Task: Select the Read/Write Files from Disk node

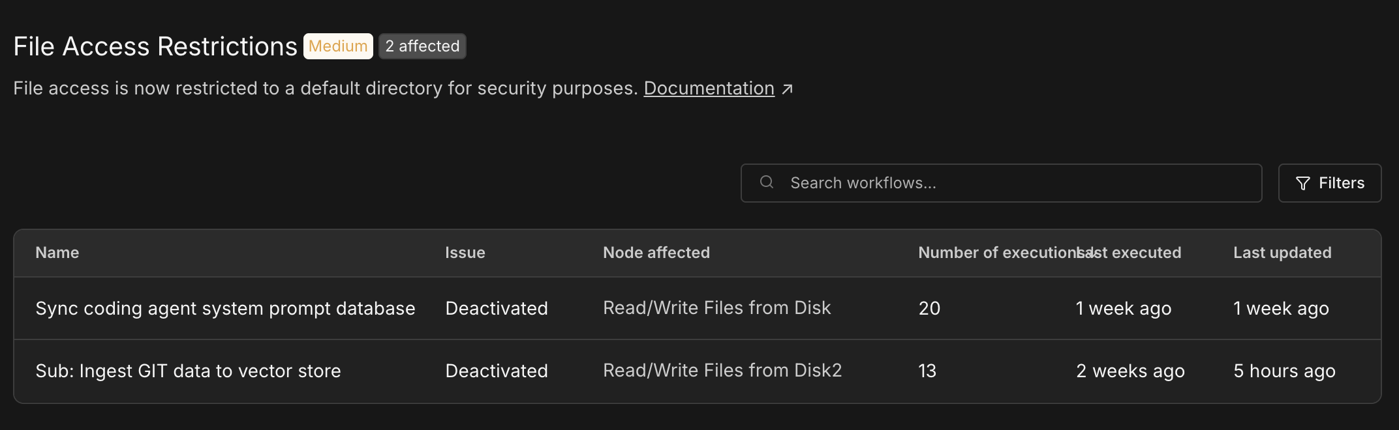Action: 716,308
